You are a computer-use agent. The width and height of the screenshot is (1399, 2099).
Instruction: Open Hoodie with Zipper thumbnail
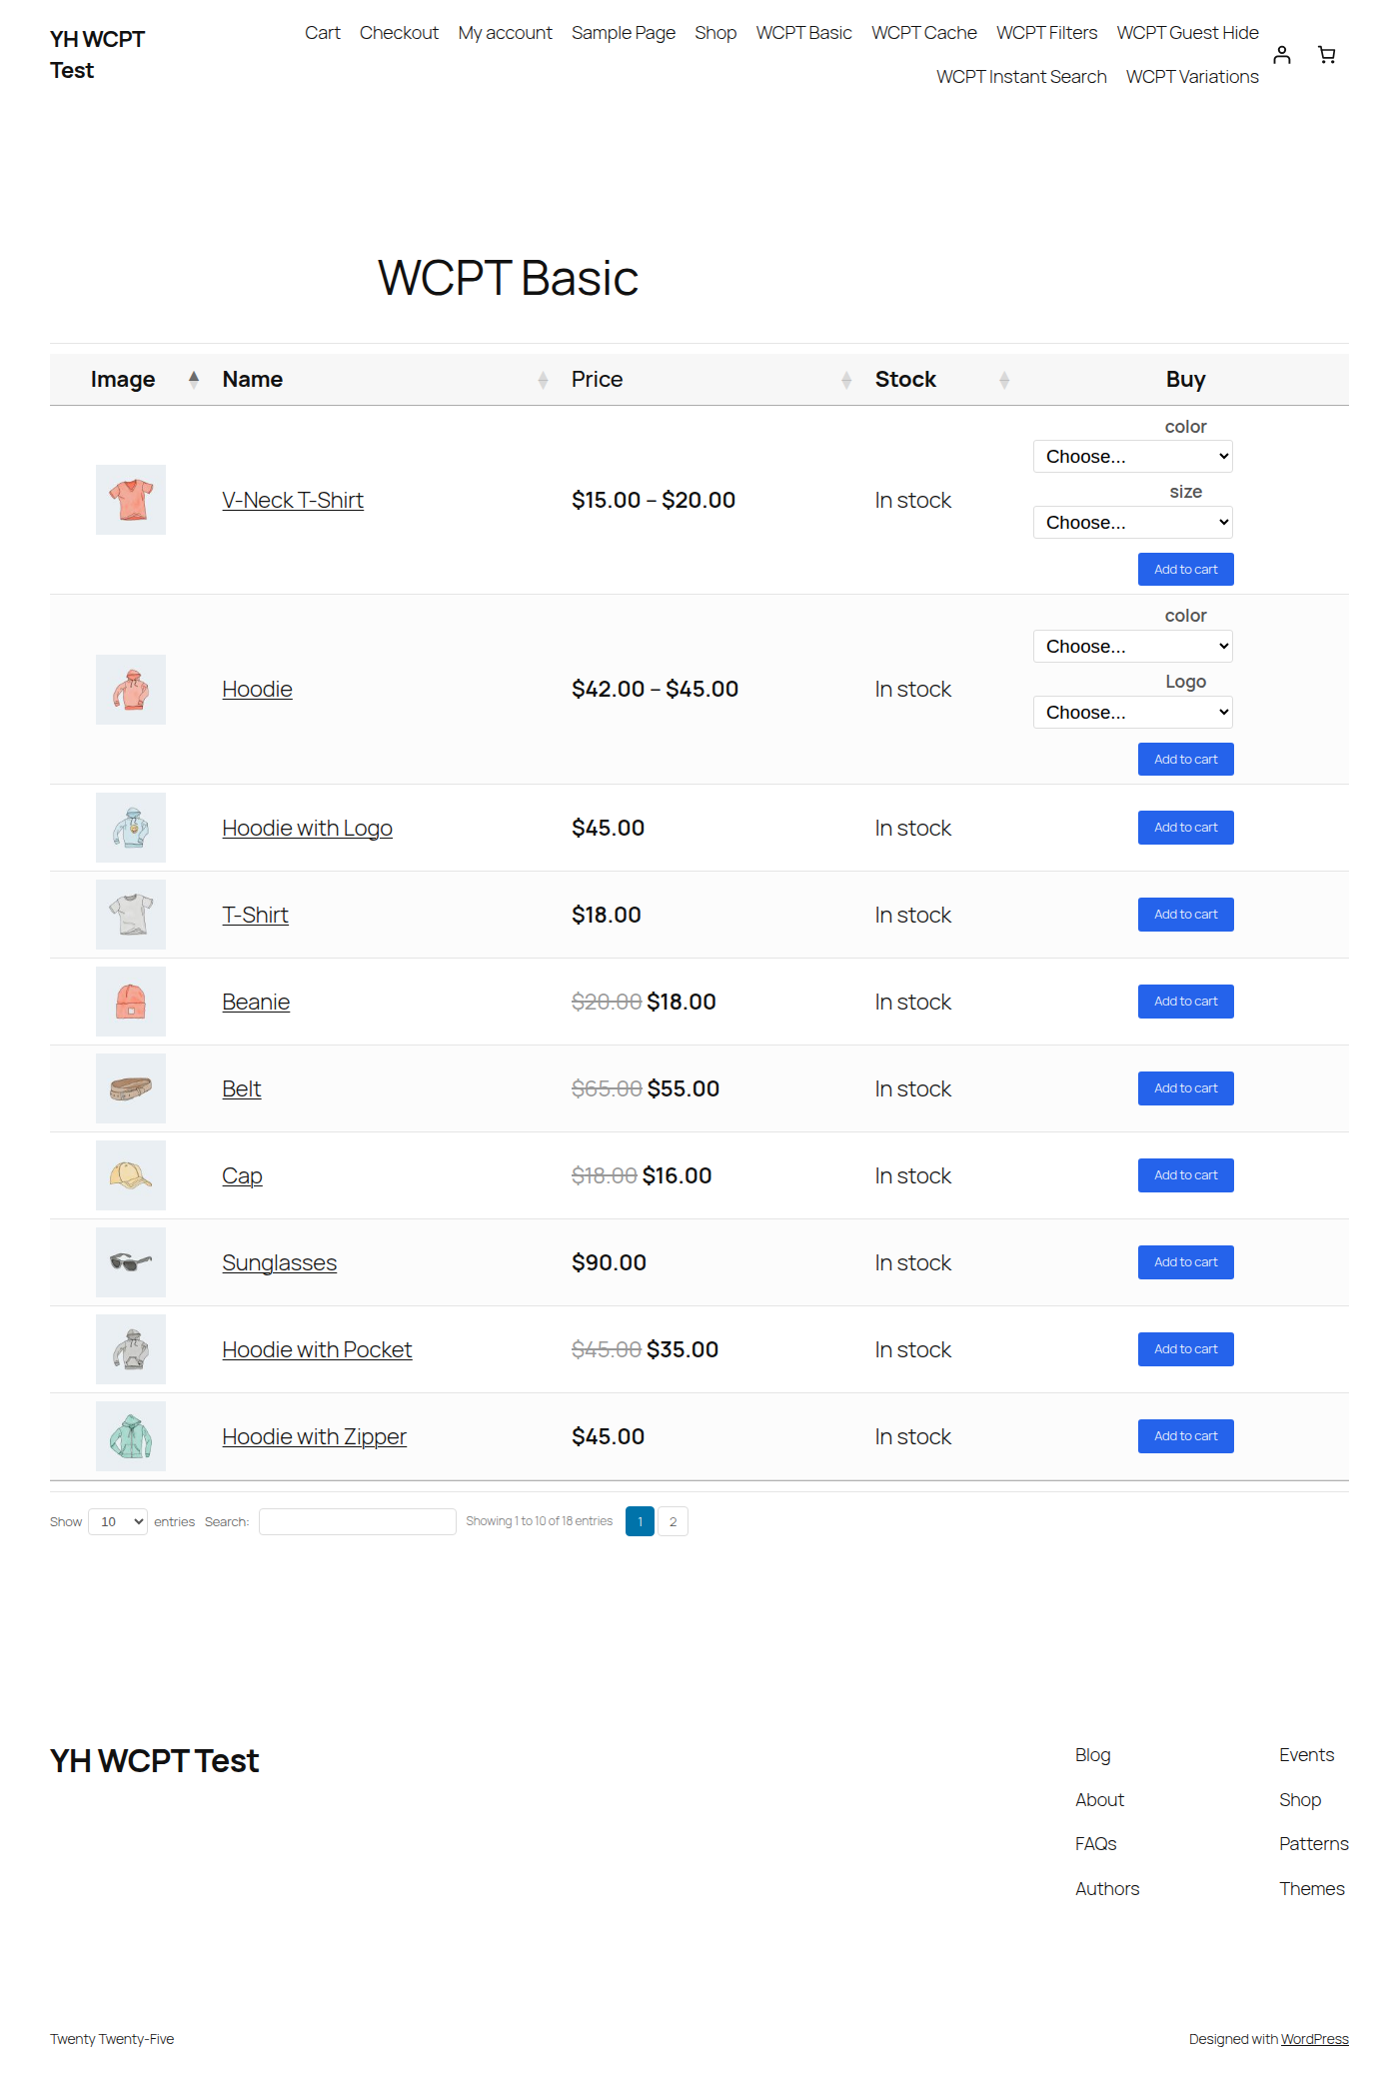[x=131, y=1436]
